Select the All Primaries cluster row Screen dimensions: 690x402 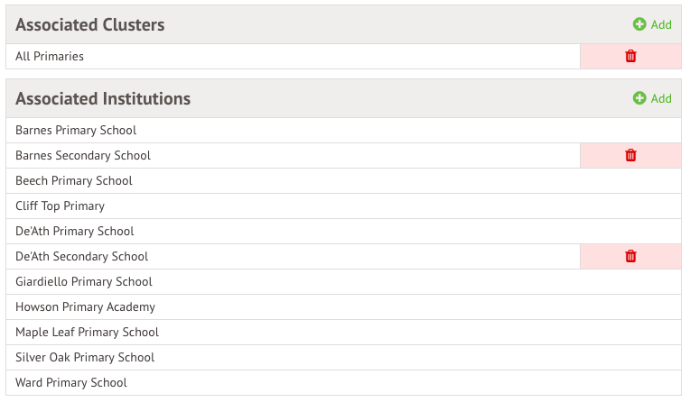point(50,57)
